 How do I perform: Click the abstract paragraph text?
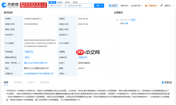[x=88, y=95]
